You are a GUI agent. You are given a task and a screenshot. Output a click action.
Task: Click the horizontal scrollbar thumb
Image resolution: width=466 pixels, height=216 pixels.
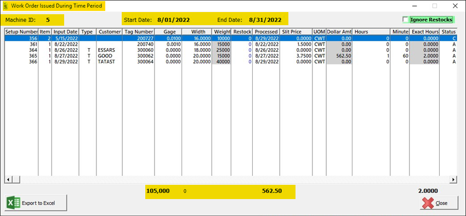coord(16,179)
